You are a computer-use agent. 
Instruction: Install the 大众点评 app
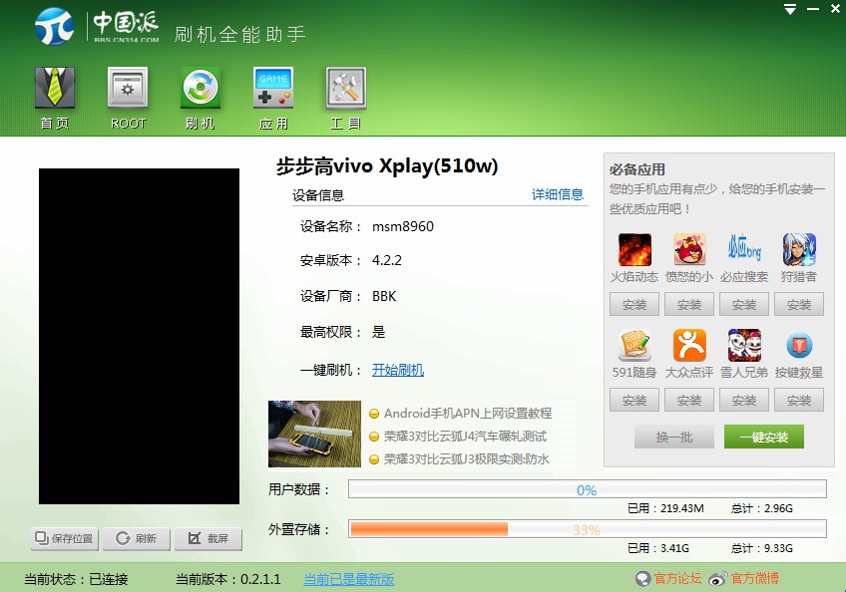click(689, 400)
